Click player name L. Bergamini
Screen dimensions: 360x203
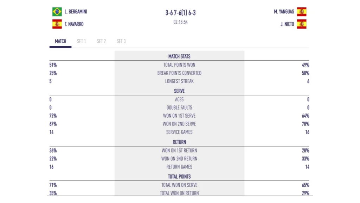click(x=76, y=12)
